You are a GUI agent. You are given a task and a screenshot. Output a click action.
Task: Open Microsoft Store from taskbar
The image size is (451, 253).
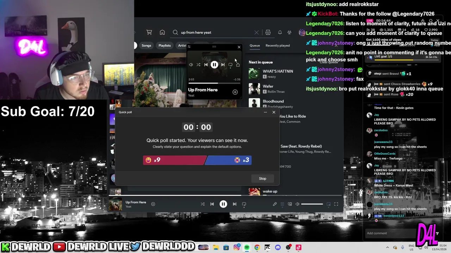coord(226,247)
